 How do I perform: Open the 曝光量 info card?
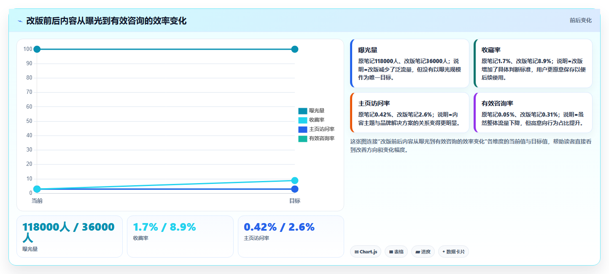tap(410, 63)
